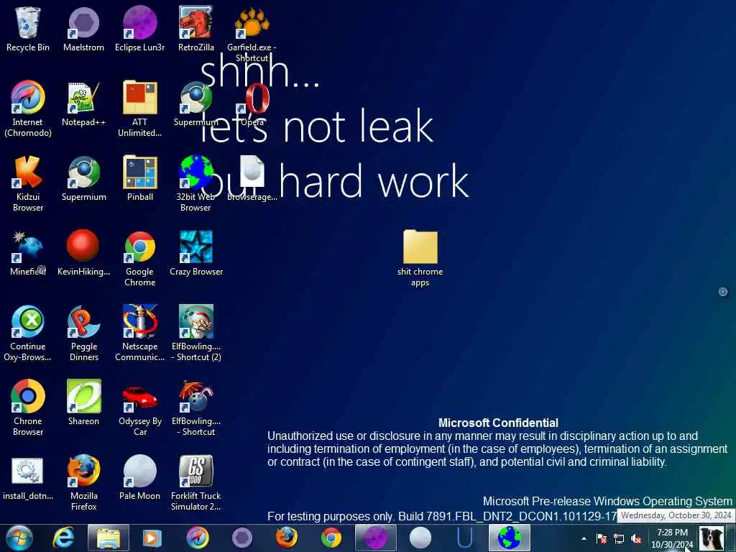736x552 pixels.
Task: Click the dog picture in the taskbar
Action: point(712,538)
